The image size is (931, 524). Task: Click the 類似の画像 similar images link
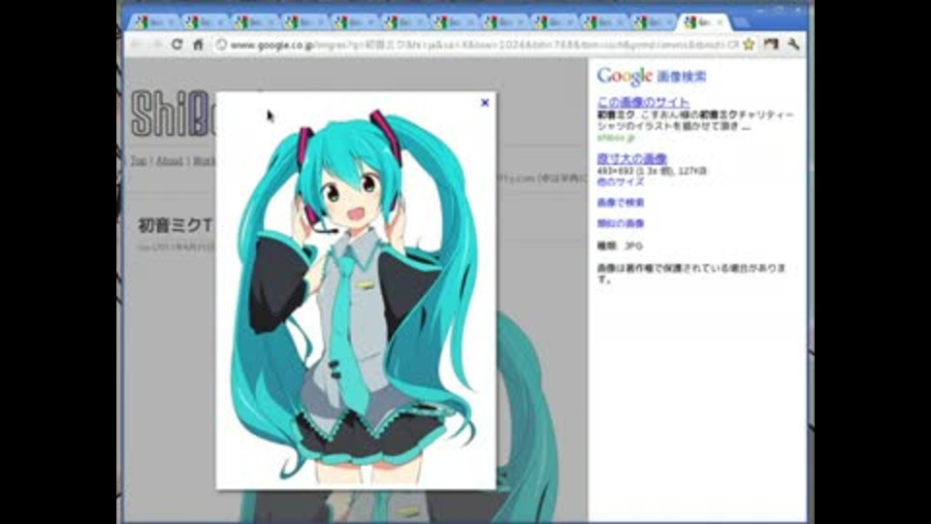coord(620,223)
